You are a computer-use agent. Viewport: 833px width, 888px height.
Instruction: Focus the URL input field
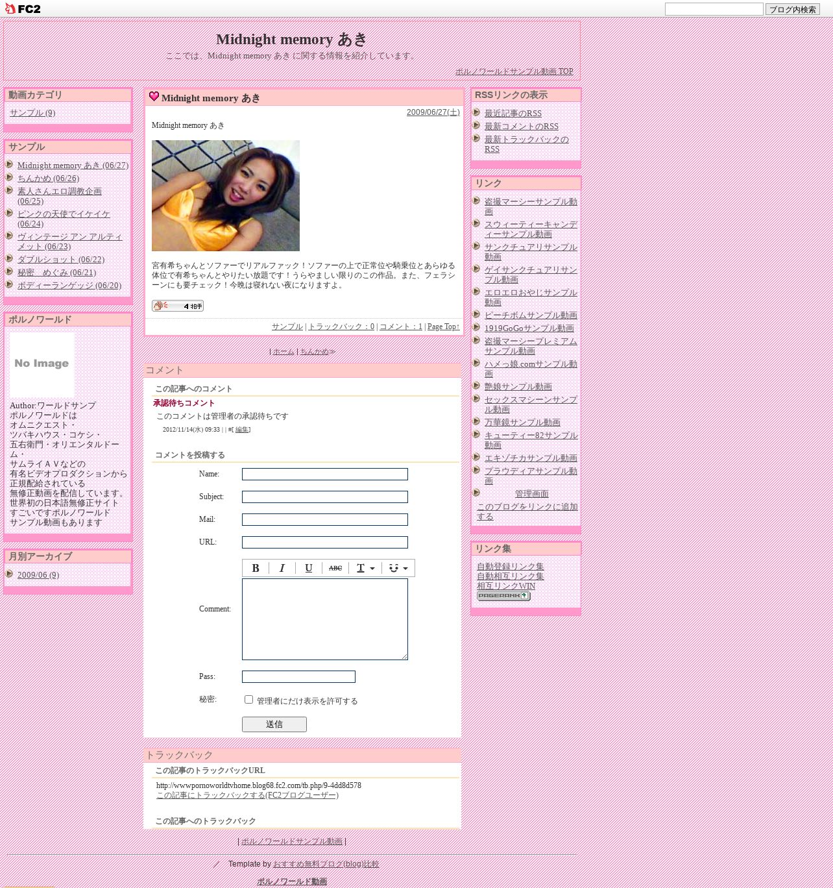[325, 542]
